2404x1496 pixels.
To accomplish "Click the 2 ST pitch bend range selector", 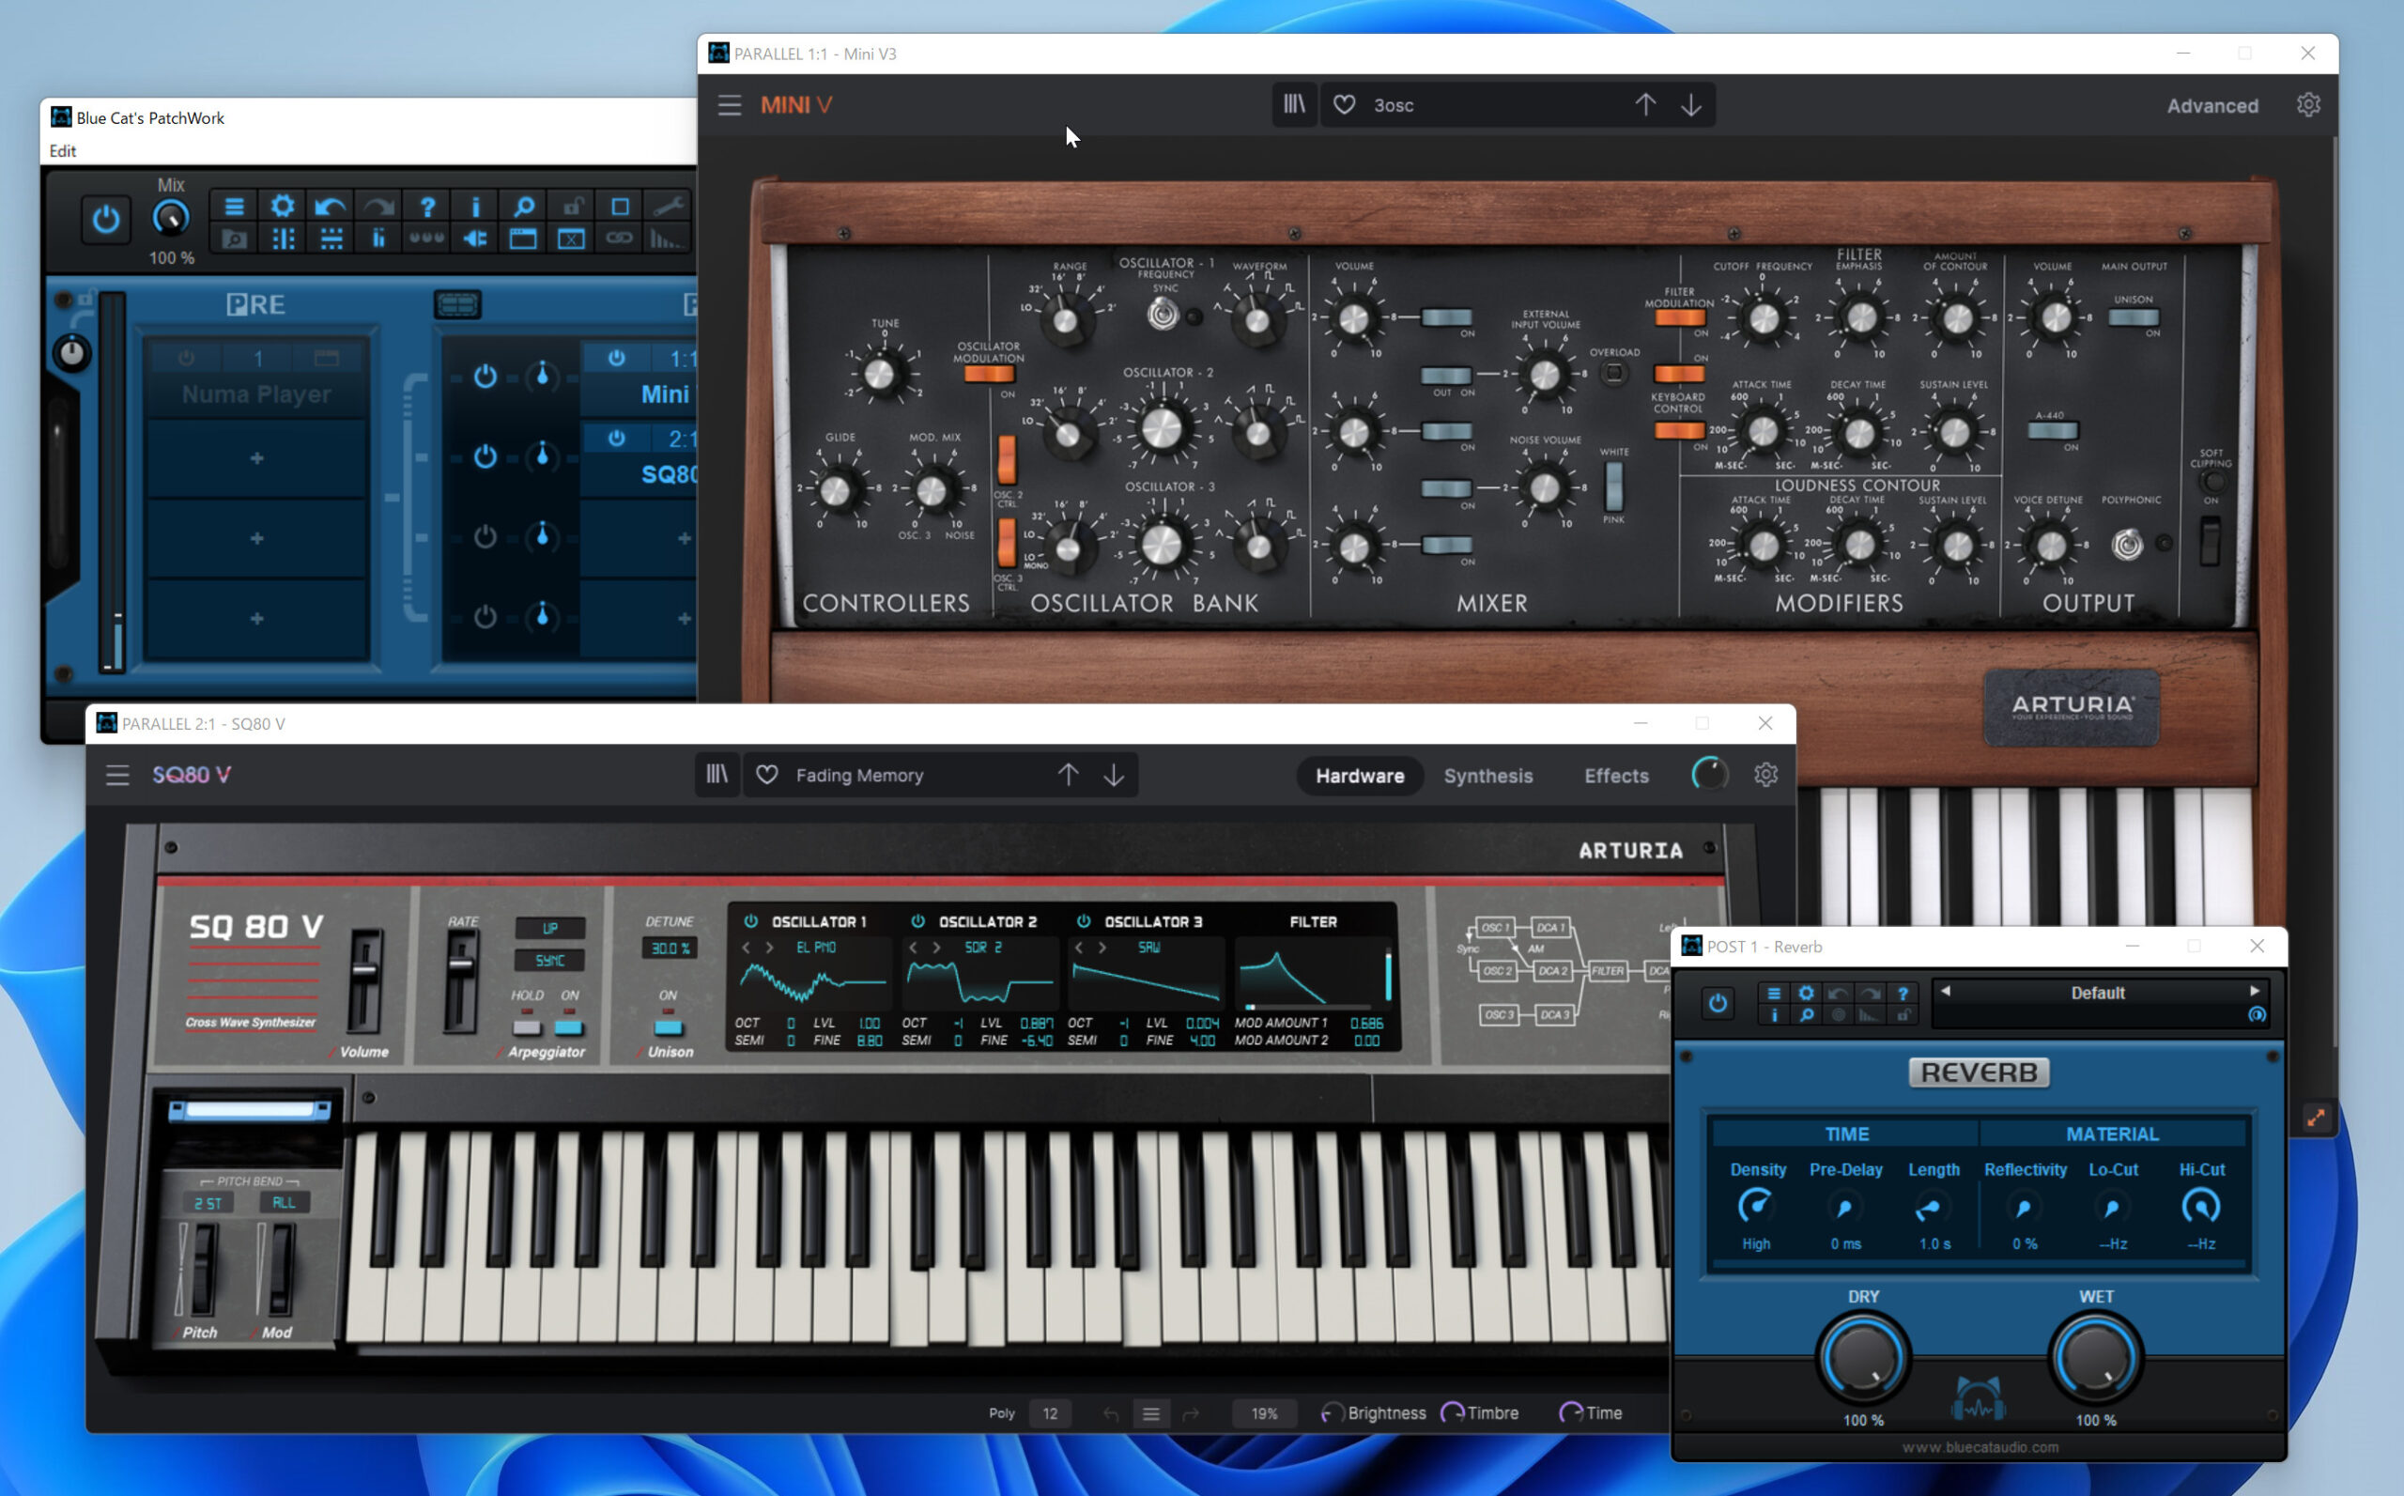I will click(x=208, y=1203).
